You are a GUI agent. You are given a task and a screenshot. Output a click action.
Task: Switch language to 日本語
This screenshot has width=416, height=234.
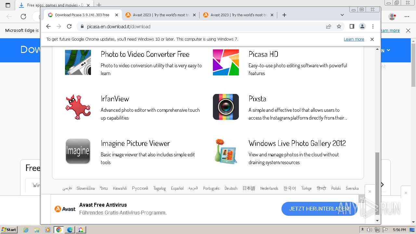(249, 188)
